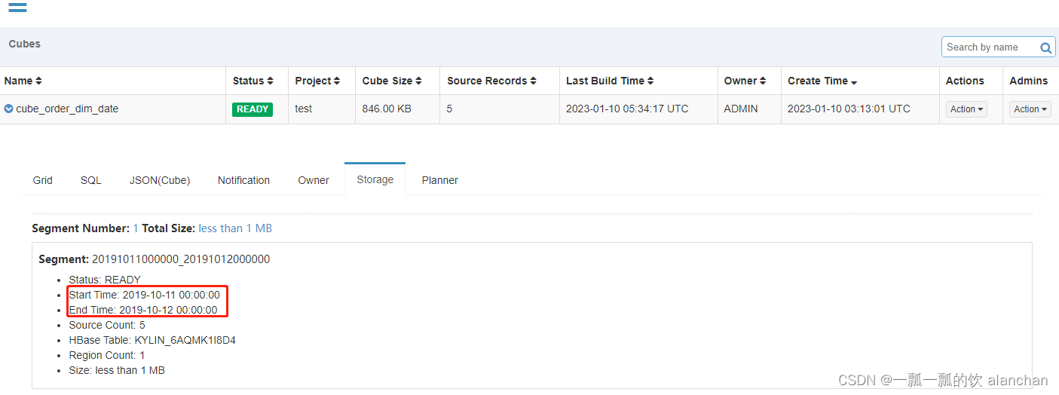The image size is (1059, 395).
Task: Click the READY status badge
Action: (x=253, y=109)
